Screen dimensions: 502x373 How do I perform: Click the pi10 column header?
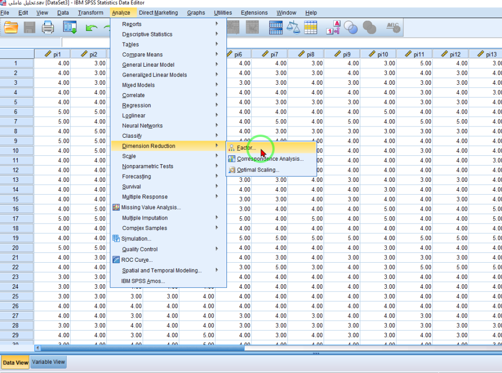(378, 54)
